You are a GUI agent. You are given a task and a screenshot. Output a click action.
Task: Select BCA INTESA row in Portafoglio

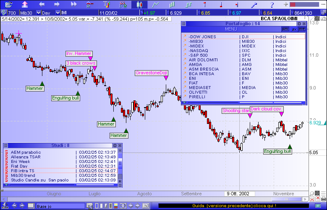[243, 73]
